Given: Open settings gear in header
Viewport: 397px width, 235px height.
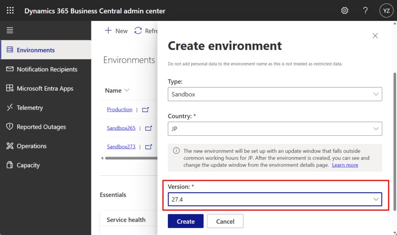Looking at the screenshot, I should pos(344,10).
